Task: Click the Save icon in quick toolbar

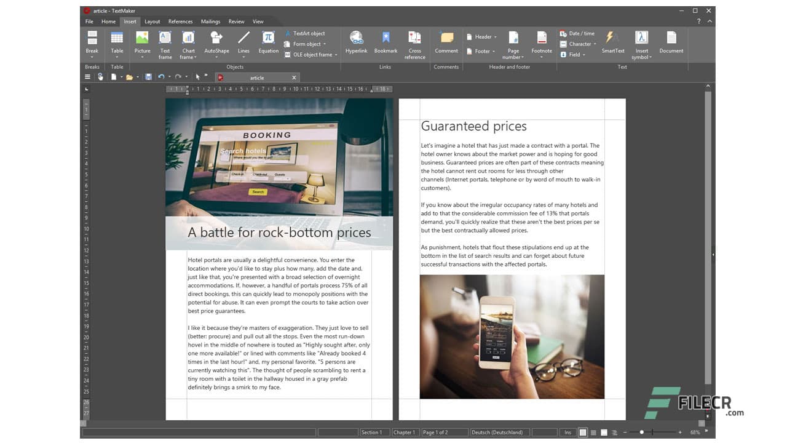Action: pos(148,77)
